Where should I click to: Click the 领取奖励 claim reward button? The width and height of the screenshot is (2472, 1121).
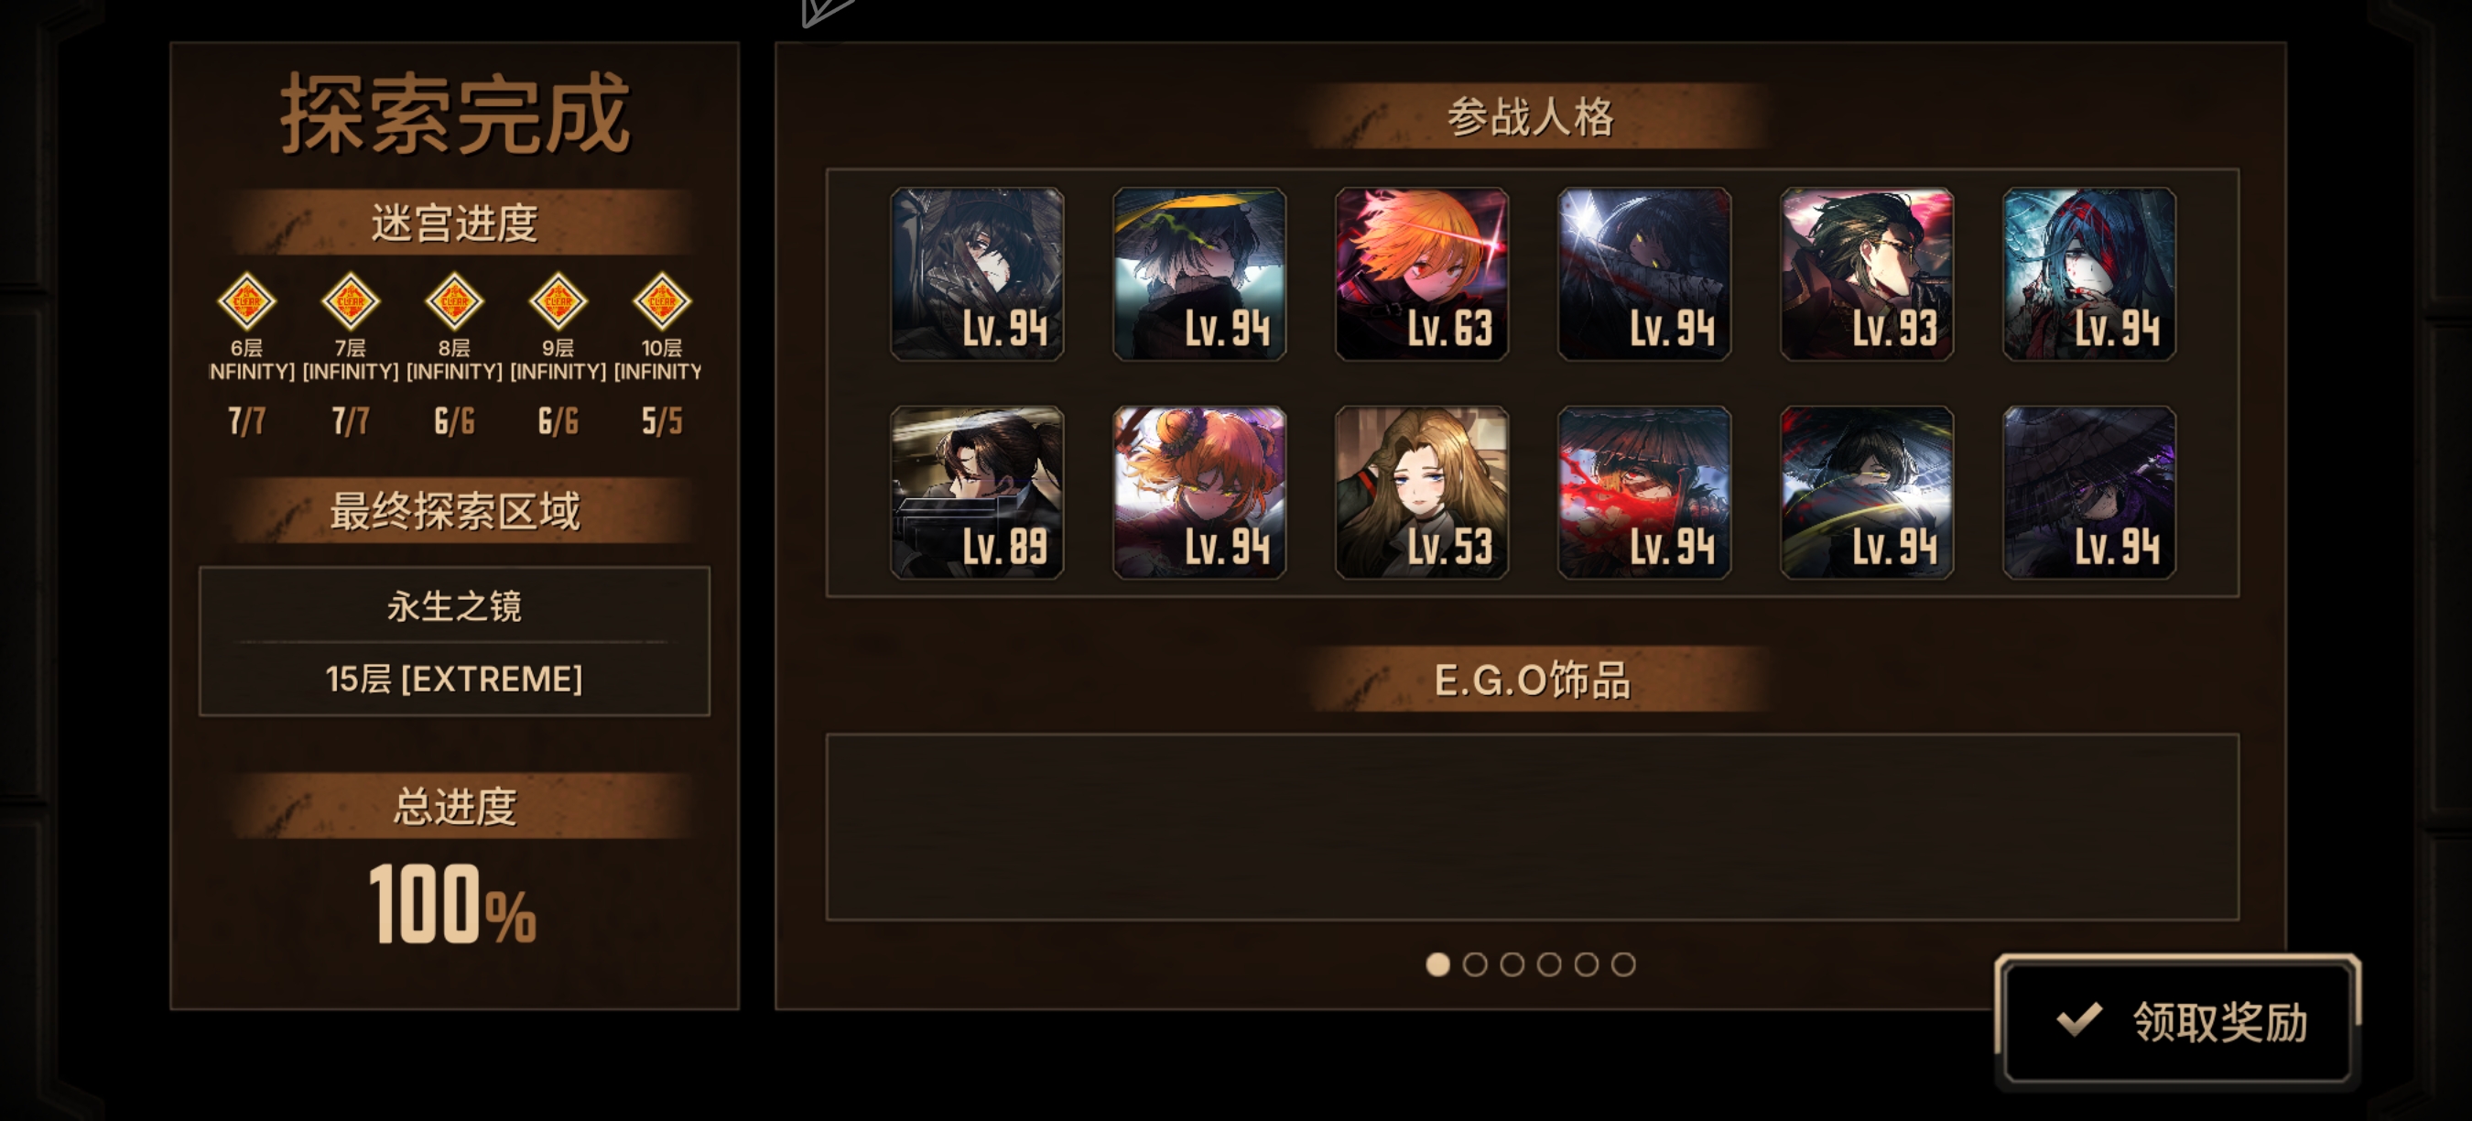(2177, 1021)
